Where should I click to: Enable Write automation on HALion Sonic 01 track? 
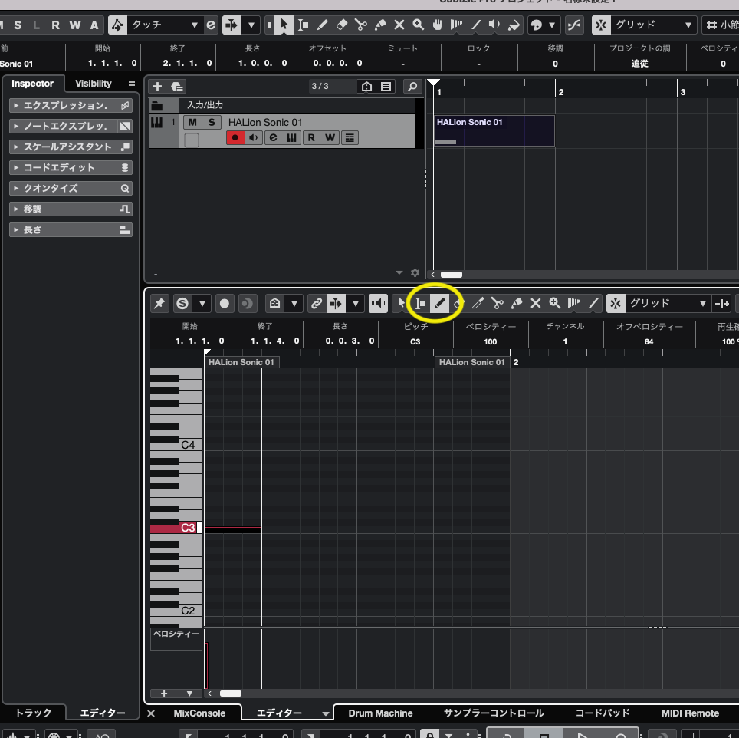tap(330, 137)
